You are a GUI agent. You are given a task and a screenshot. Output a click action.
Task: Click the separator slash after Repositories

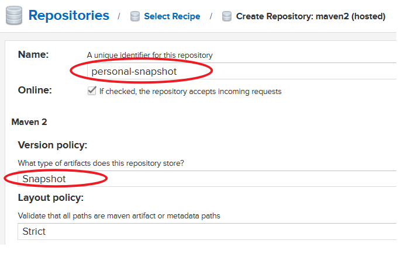coord(119,16)
